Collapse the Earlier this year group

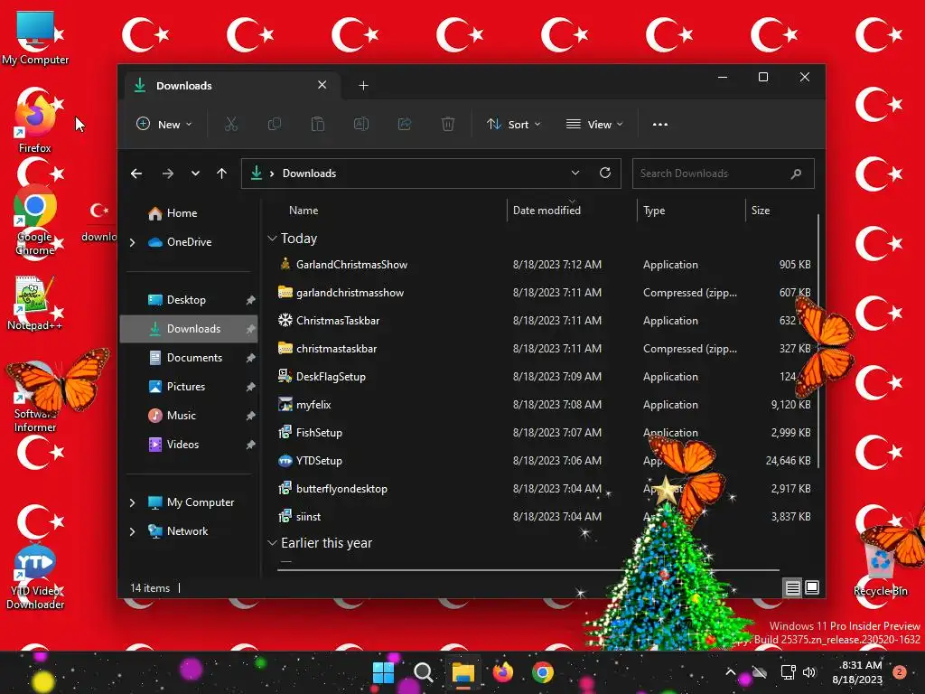[x=272, y=543]
